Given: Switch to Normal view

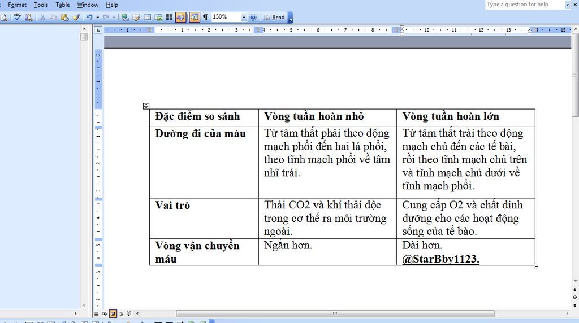Looking at the screenshot, I should pos(96,313).
